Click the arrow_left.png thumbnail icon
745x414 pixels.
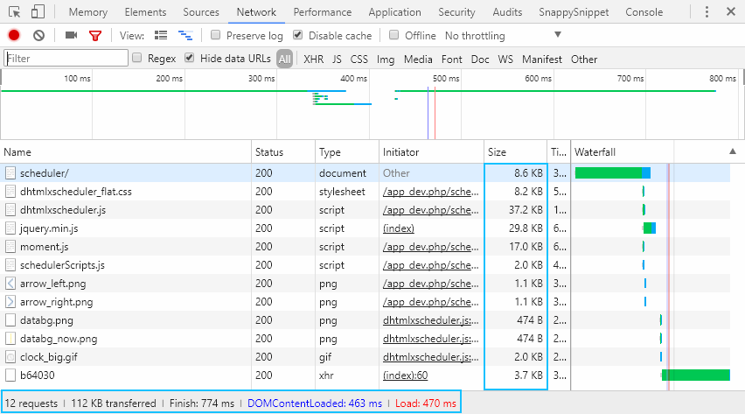tap(10, 284)
